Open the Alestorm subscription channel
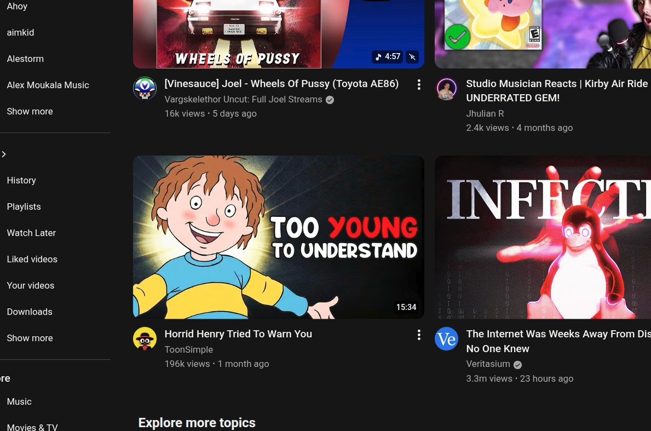Viewport: 651px width, 431px height. pos(25,59)
